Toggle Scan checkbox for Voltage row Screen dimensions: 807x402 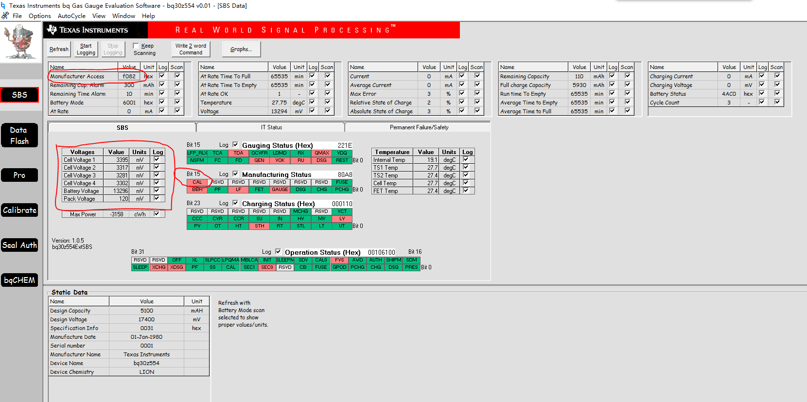(328, 111)
